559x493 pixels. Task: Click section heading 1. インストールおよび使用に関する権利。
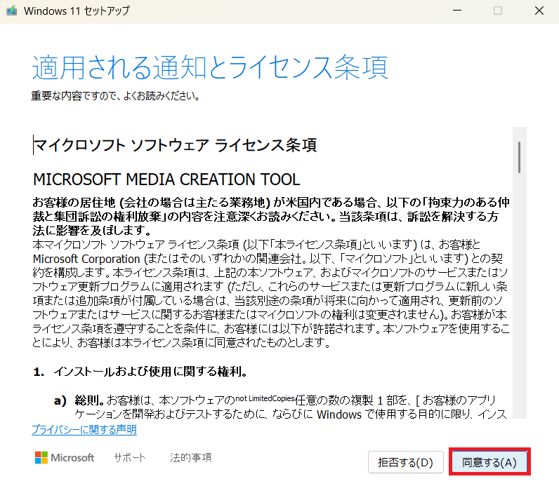tap(140, 372)
